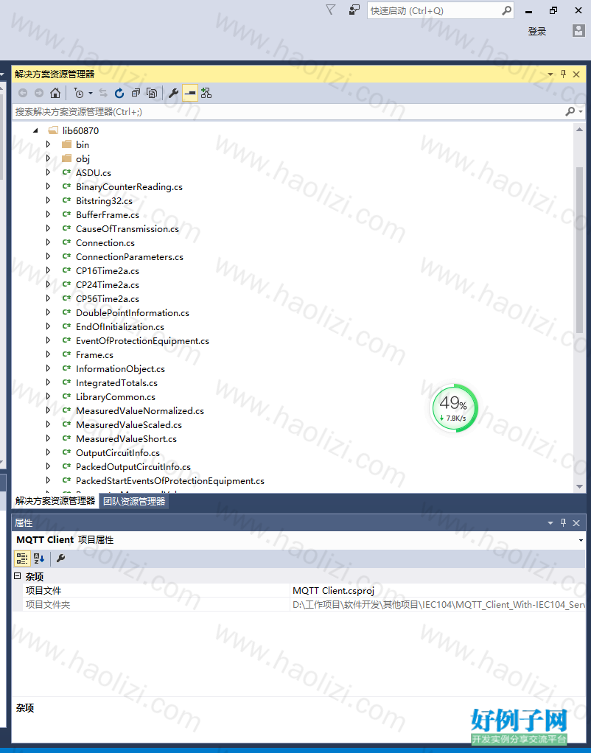Switch to 解决方案资源管理器 tab

click(55, 501)
